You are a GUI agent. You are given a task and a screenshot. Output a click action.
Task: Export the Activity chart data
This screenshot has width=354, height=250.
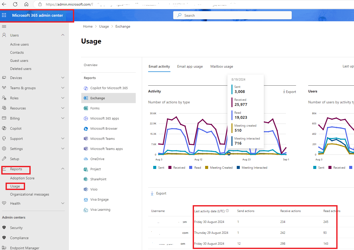[x=289, y=92]
